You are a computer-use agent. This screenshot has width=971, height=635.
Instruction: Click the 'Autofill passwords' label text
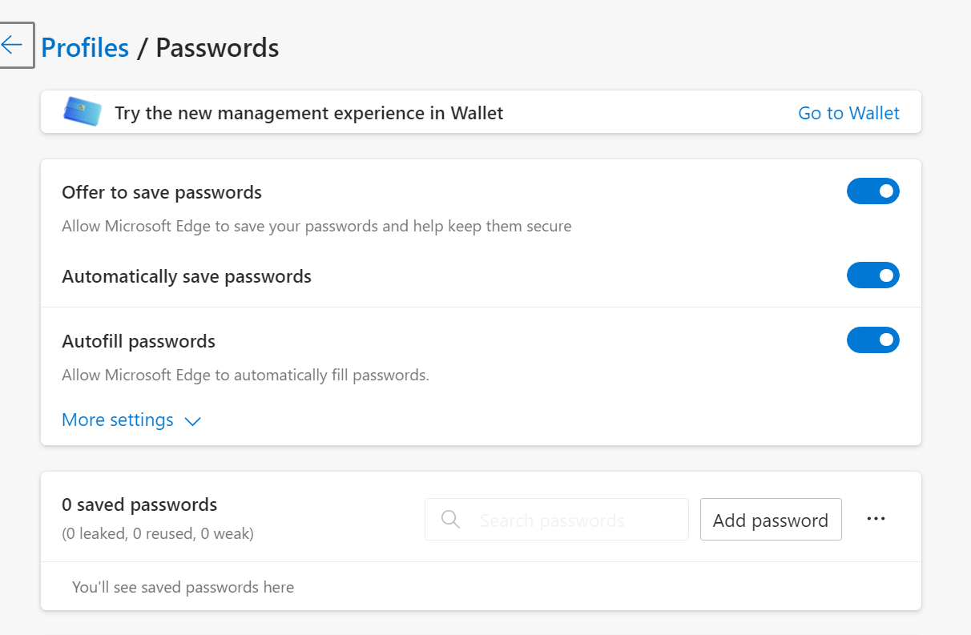pos(139,342)
